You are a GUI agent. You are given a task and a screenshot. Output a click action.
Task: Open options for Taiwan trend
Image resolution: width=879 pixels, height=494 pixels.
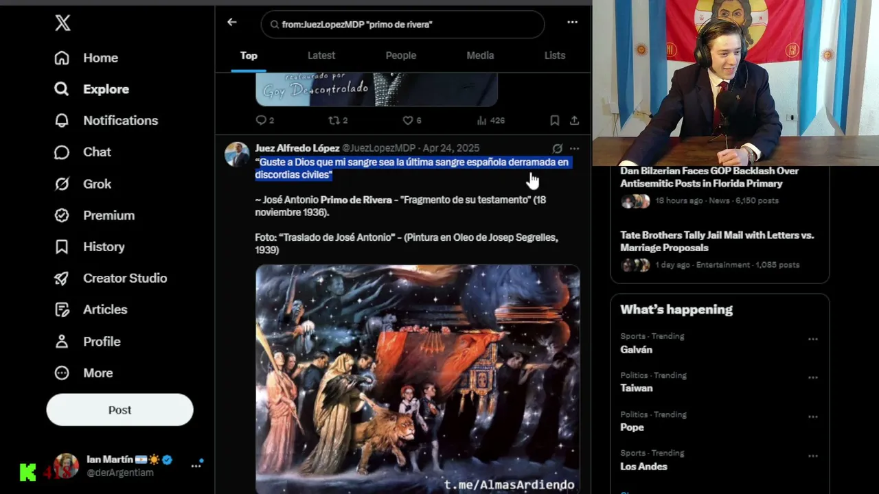click(x=813, y=378)
